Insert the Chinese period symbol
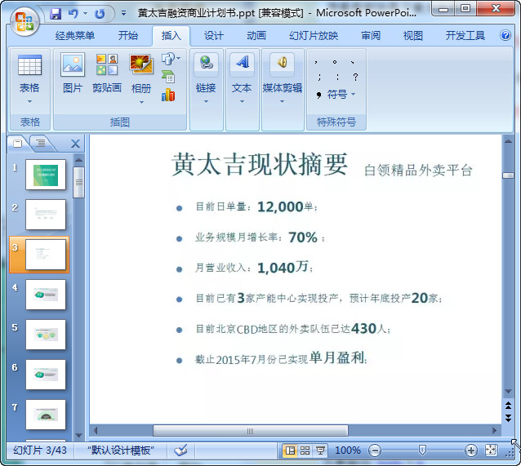The width and height of the screenshot is (521, 466). (x=335, y=62)
